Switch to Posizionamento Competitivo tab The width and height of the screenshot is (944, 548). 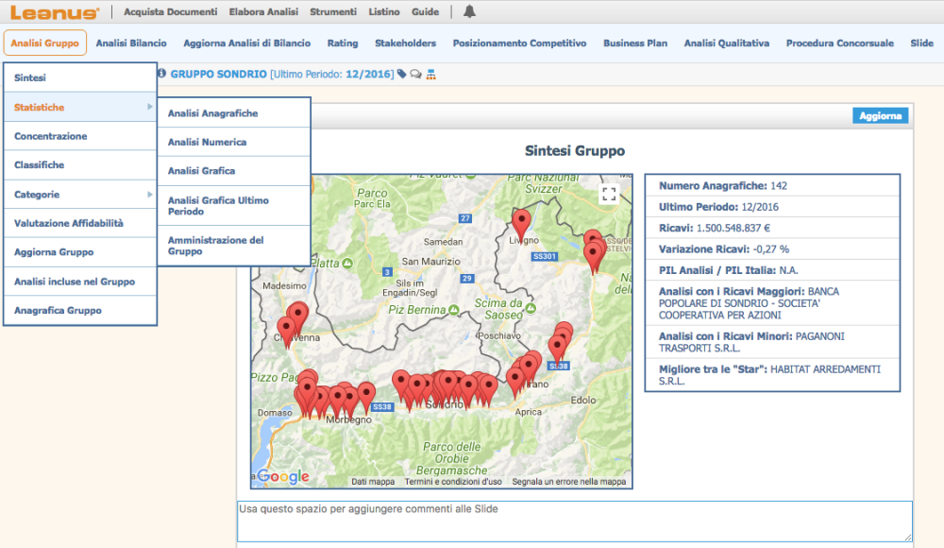pos(519,43)
